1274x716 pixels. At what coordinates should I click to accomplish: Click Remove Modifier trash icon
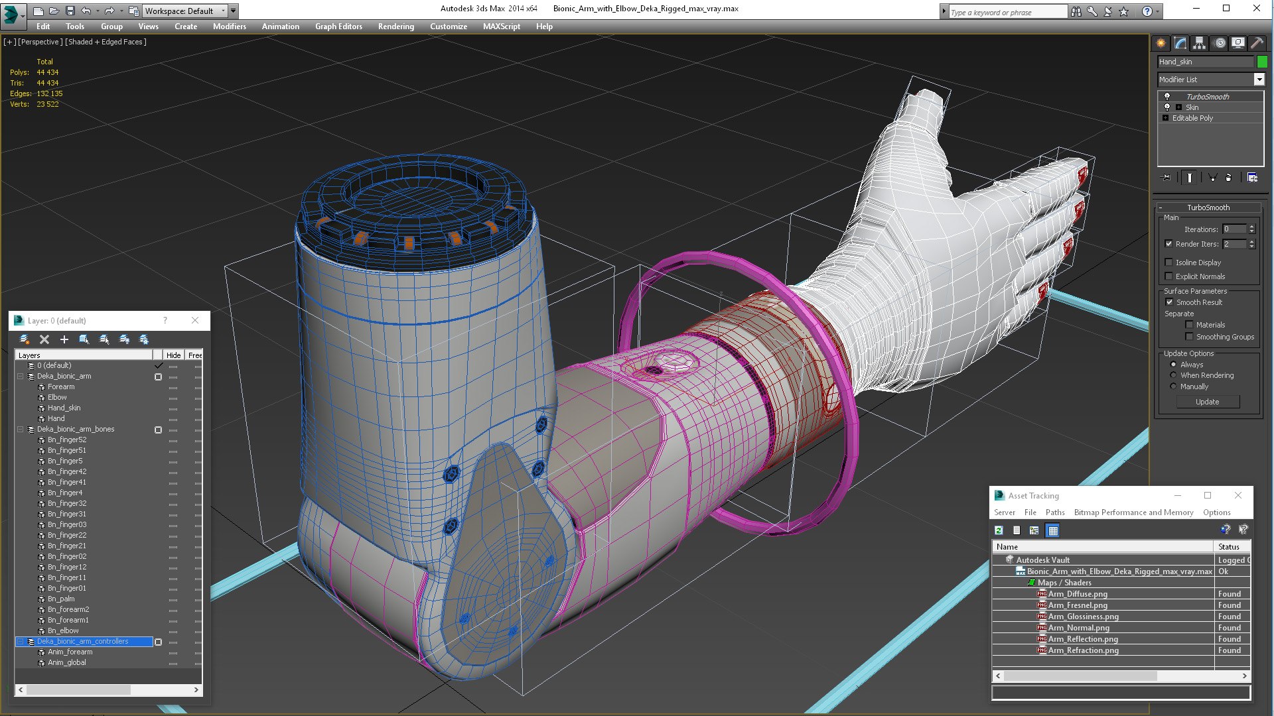tap(1228, 178)
